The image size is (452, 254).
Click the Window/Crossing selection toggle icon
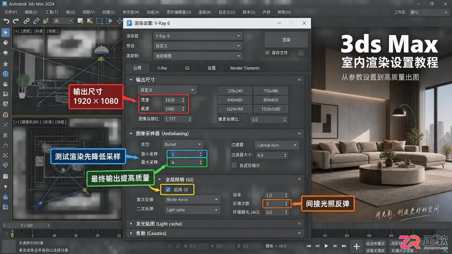pos(109,21)
